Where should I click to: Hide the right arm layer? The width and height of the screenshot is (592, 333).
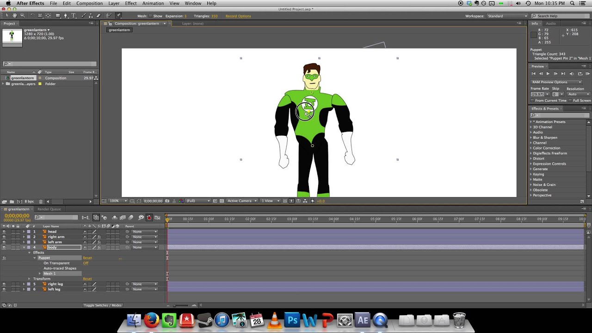[4, 237]
